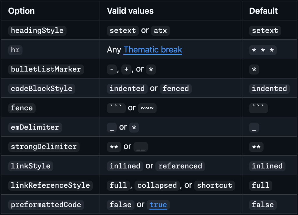Open the Thematic break link
Image resolution: width=298 pixels, height=215 pixels.
point(153,50)
